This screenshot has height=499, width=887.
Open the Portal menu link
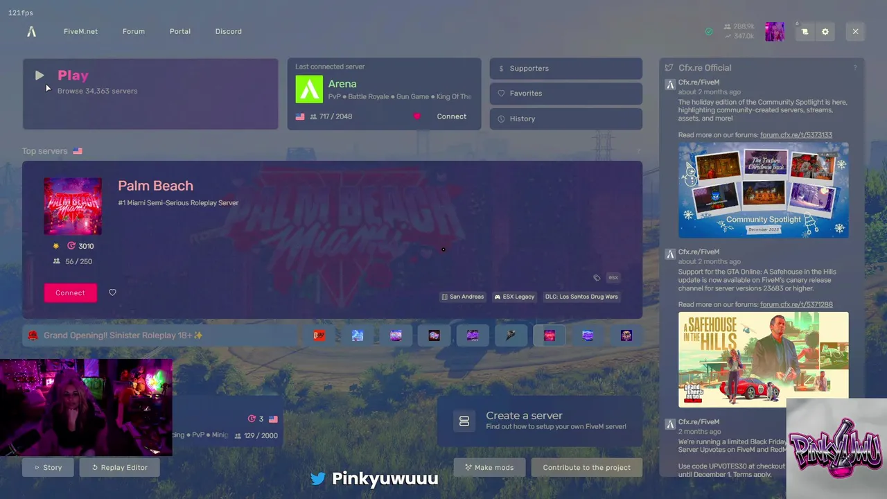tap(180, 31)
